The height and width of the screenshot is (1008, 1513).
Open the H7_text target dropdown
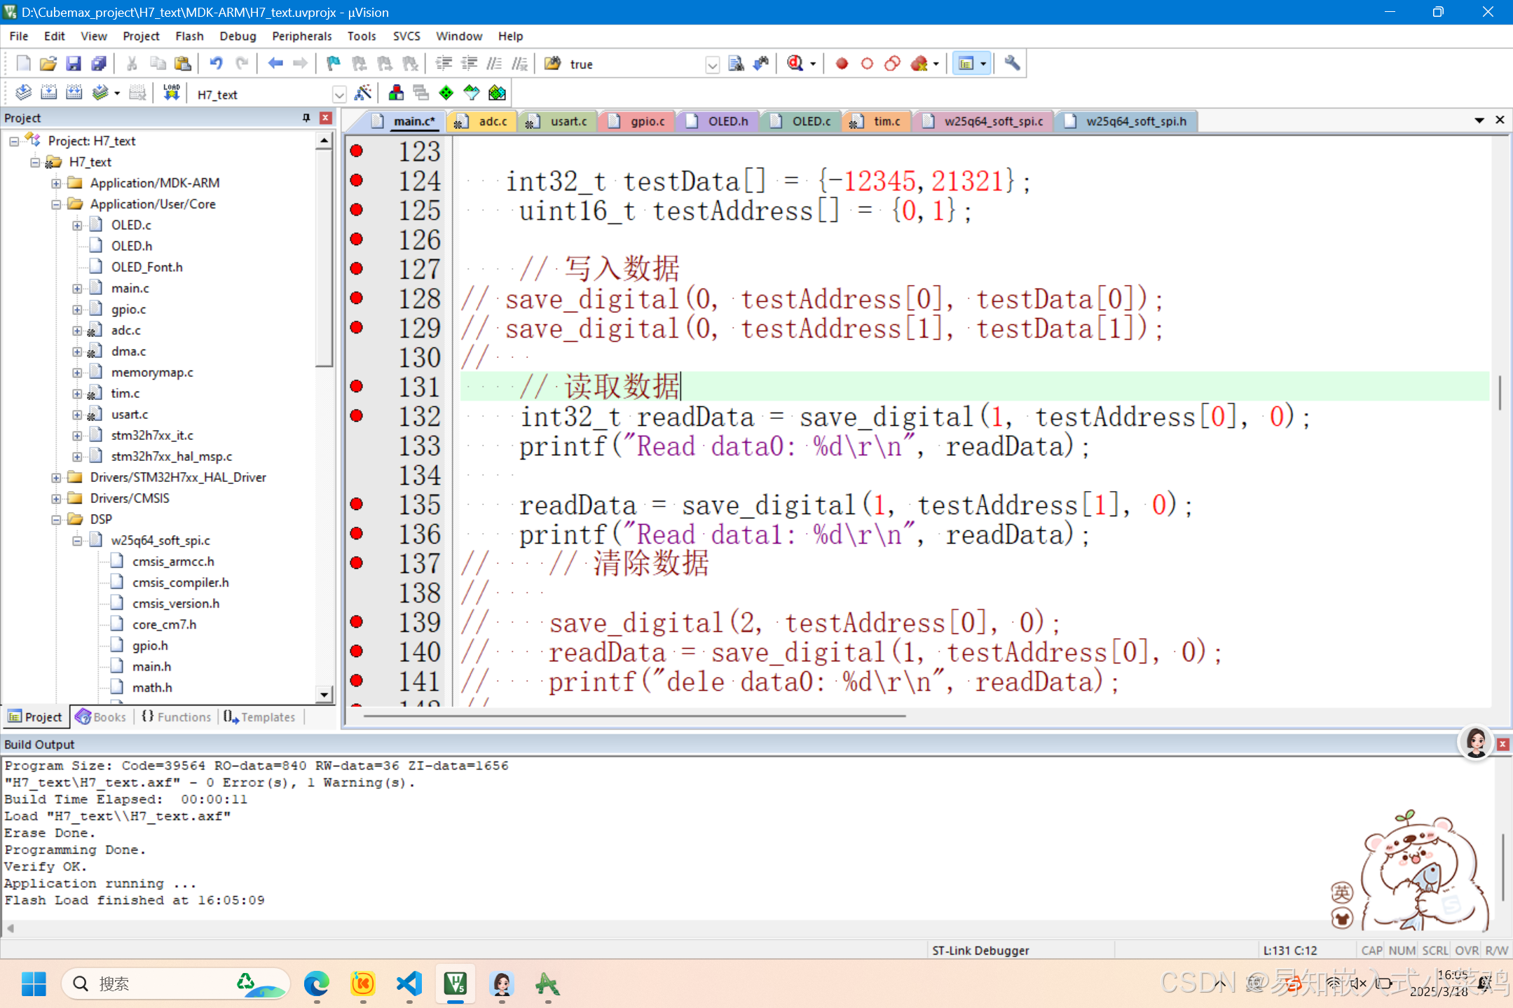point(339,95)
